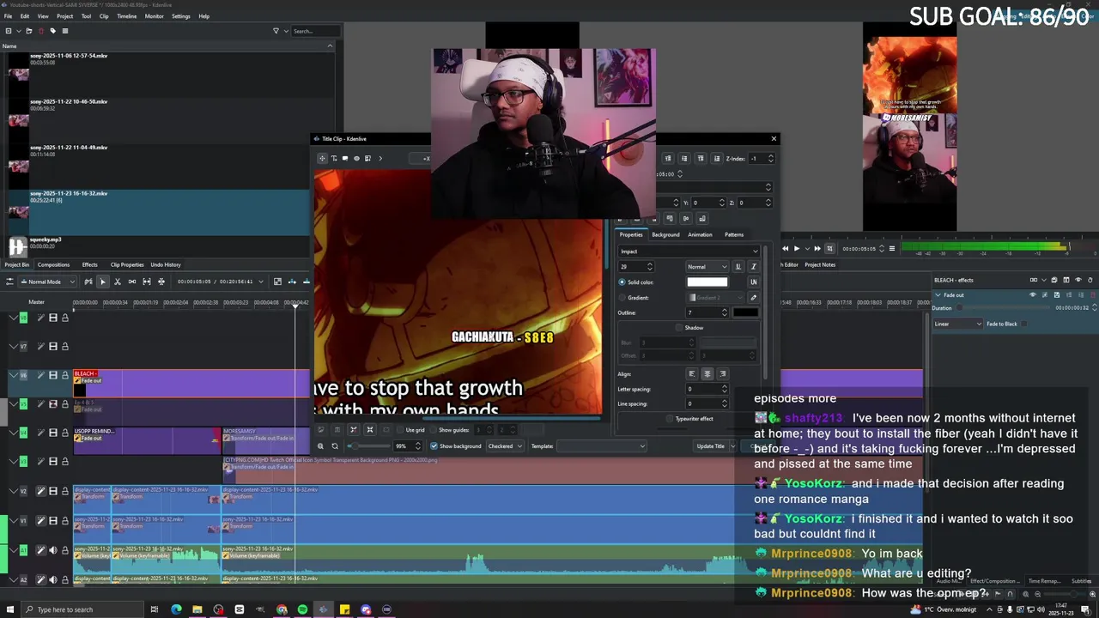Select the Add Rectangle tool in Title Clip
This screenshot has width=1099, height=618.
coord(345,158)
